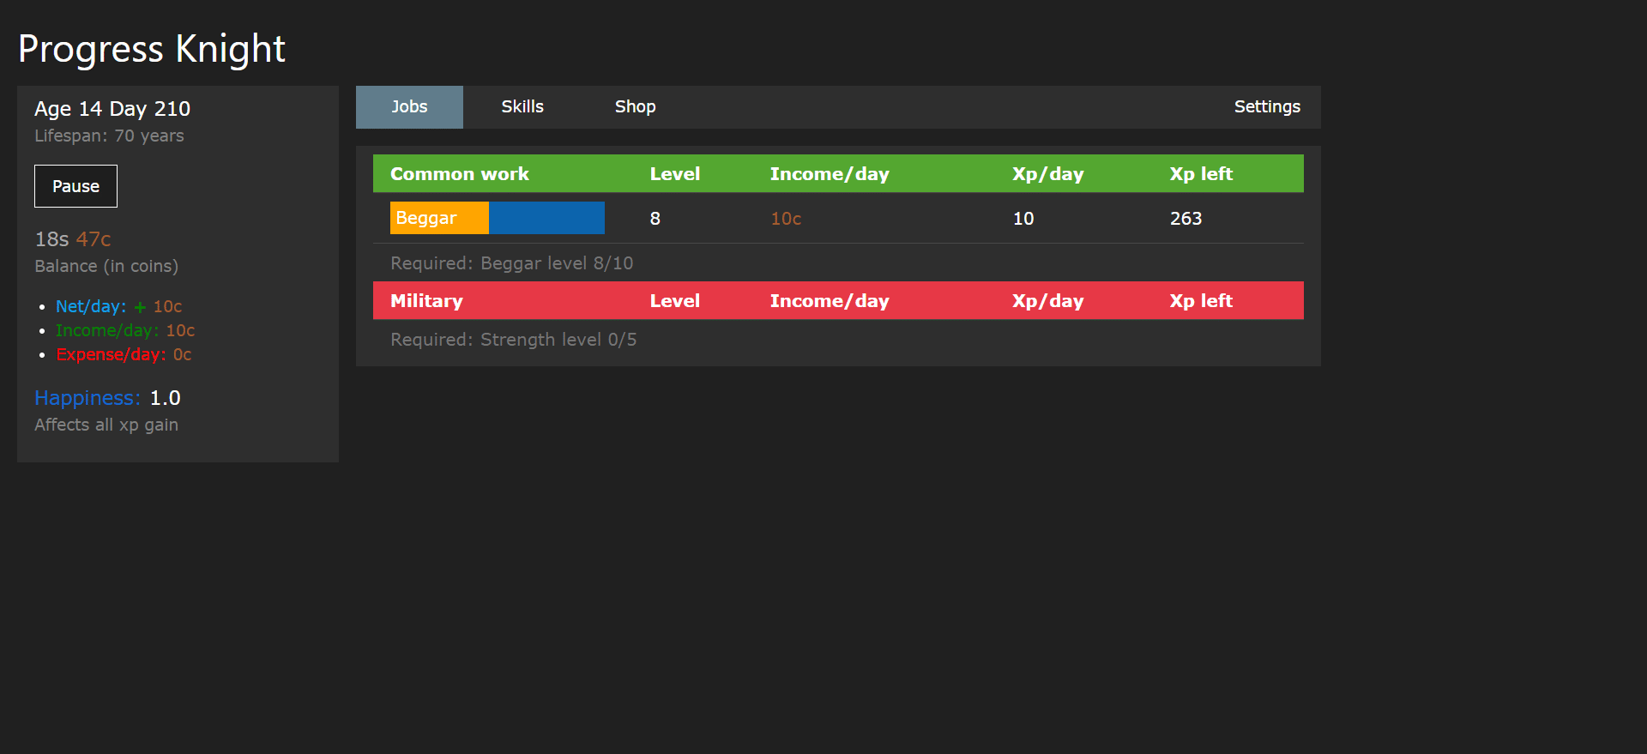This screenshot has height=754, width=1647.
Task: Click the Happiness 1.0 value
Action: (107, 398)
